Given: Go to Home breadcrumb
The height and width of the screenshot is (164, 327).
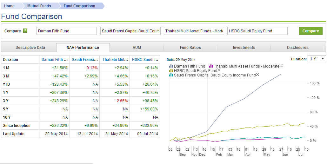Looking at the screenshot, I should pyautogui.click(x=10, y=6).
